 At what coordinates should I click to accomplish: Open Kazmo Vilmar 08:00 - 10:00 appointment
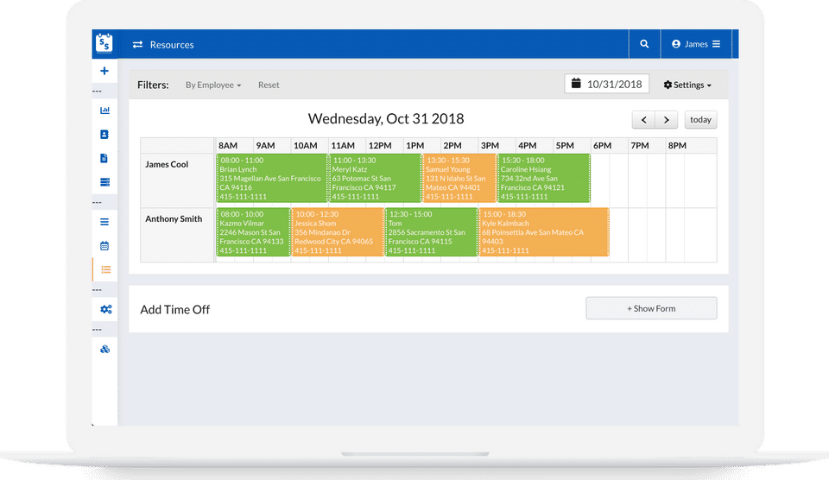pyautogui.click(x=253, y=232)
